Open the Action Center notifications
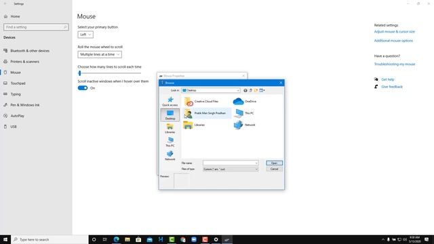The width and height of the screenshot is (434, 244). click(x=427, y=239)
